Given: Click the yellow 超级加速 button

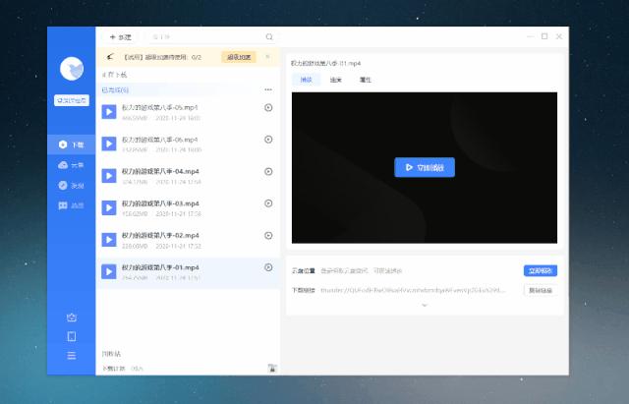Looking at the screenshot, I should (239, 57).
